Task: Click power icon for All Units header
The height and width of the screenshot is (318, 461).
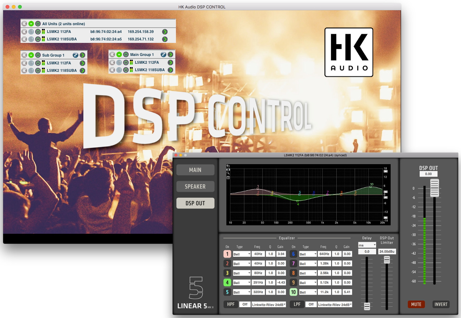Action: pos(38,24)
